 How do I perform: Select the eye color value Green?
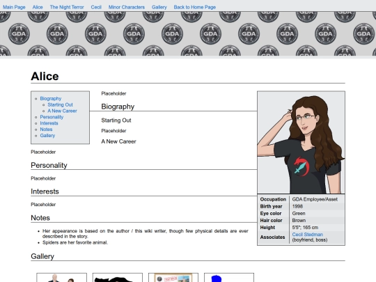tap(299, 214)
